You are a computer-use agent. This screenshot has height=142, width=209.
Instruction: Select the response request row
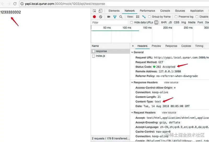click(x=110, y=51)
